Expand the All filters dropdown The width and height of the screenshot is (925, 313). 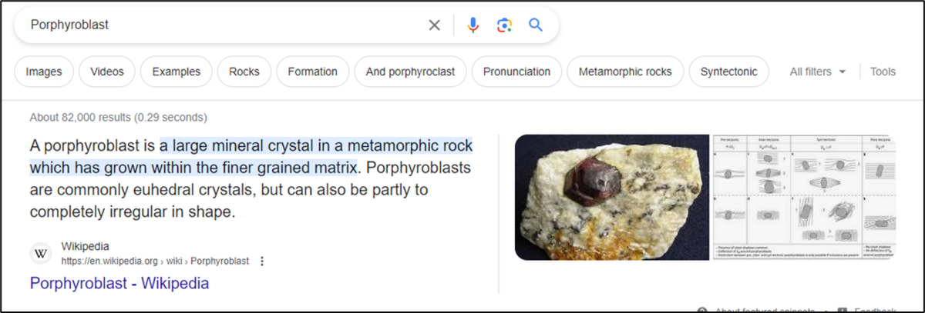(818, 72)
